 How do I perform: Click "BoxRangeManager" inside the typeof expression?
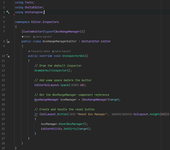tap(68, 32)
